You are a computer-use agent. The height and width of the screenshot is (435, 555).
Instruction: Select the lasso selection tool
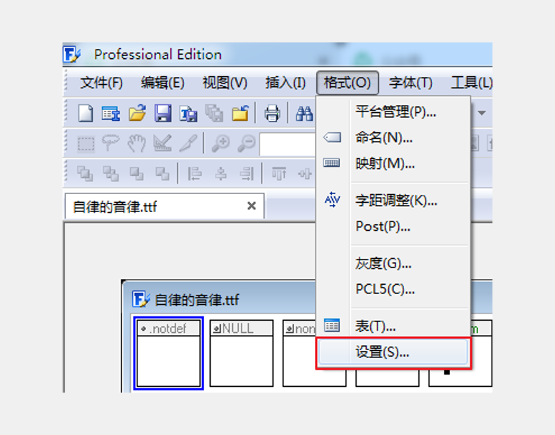click(111, 142)
